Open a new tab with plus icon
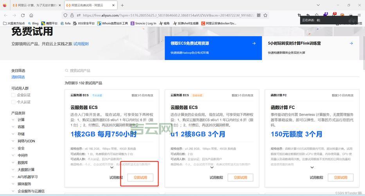The image size is (365, 196). click(x=122, y=5)
